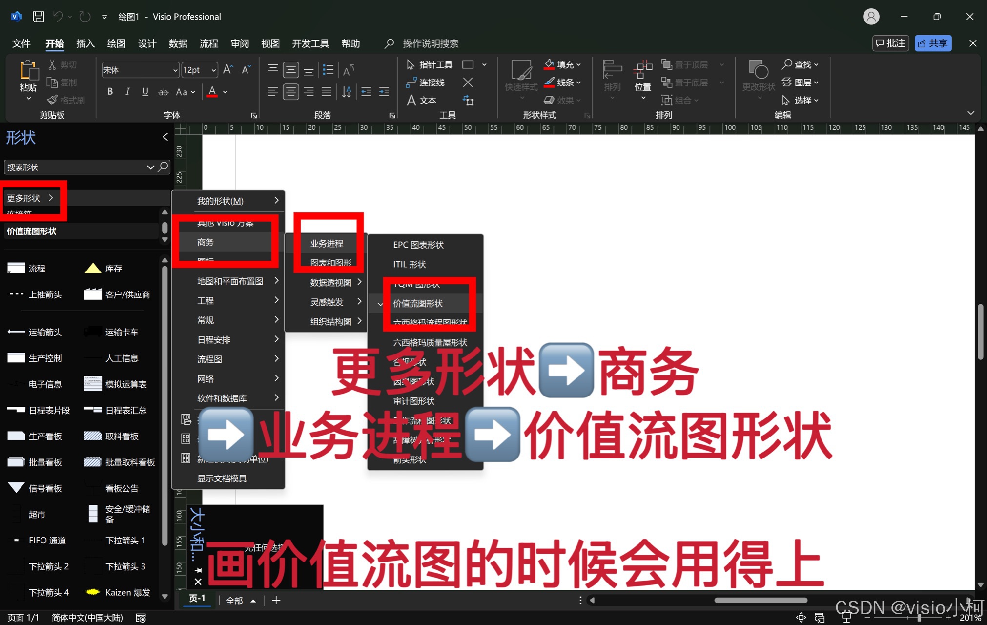Toggle Bold text formatting
Image resolution: width=987 pixels, height=625 pixels.
pyautogui.click(x=110, y=92)
